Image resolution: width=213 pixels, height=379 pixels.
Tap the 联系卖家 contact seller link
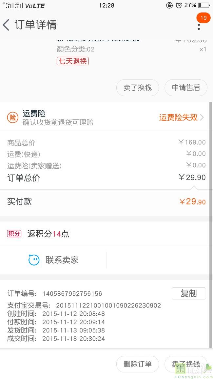tap(62, 260)
